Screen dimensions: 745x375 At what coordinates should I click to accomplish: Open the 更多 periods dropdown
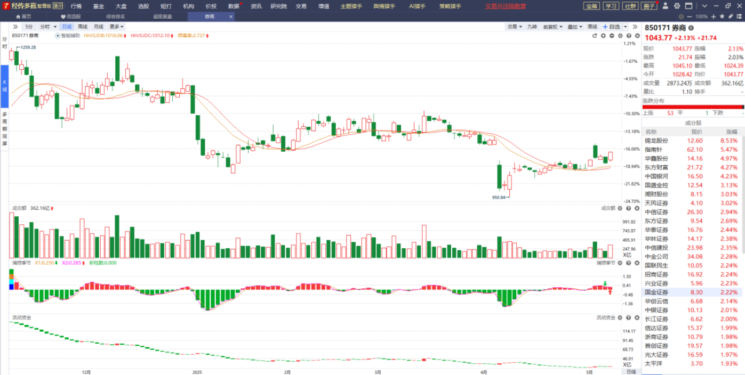tap(116, 27)
